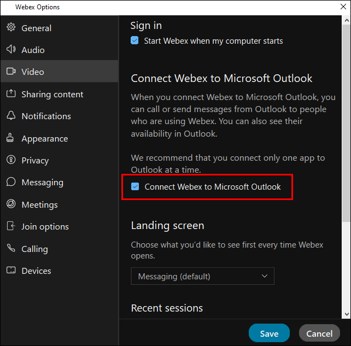
Task: Click the Cancel button
Action: (x=319, y=333)
